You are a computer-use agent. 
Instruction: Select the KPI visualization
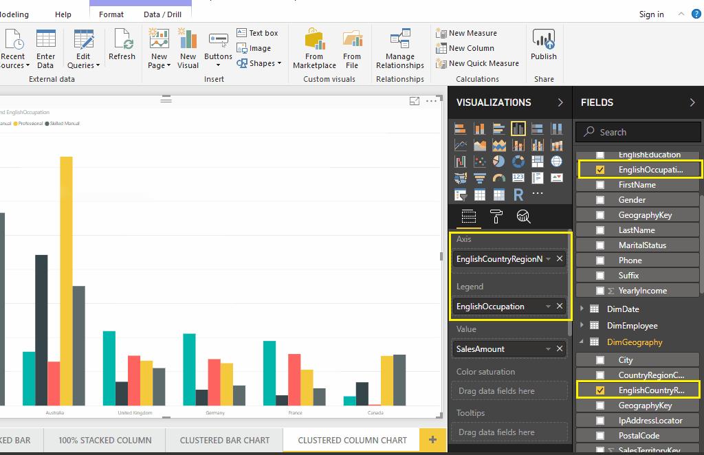coord(557,178)
